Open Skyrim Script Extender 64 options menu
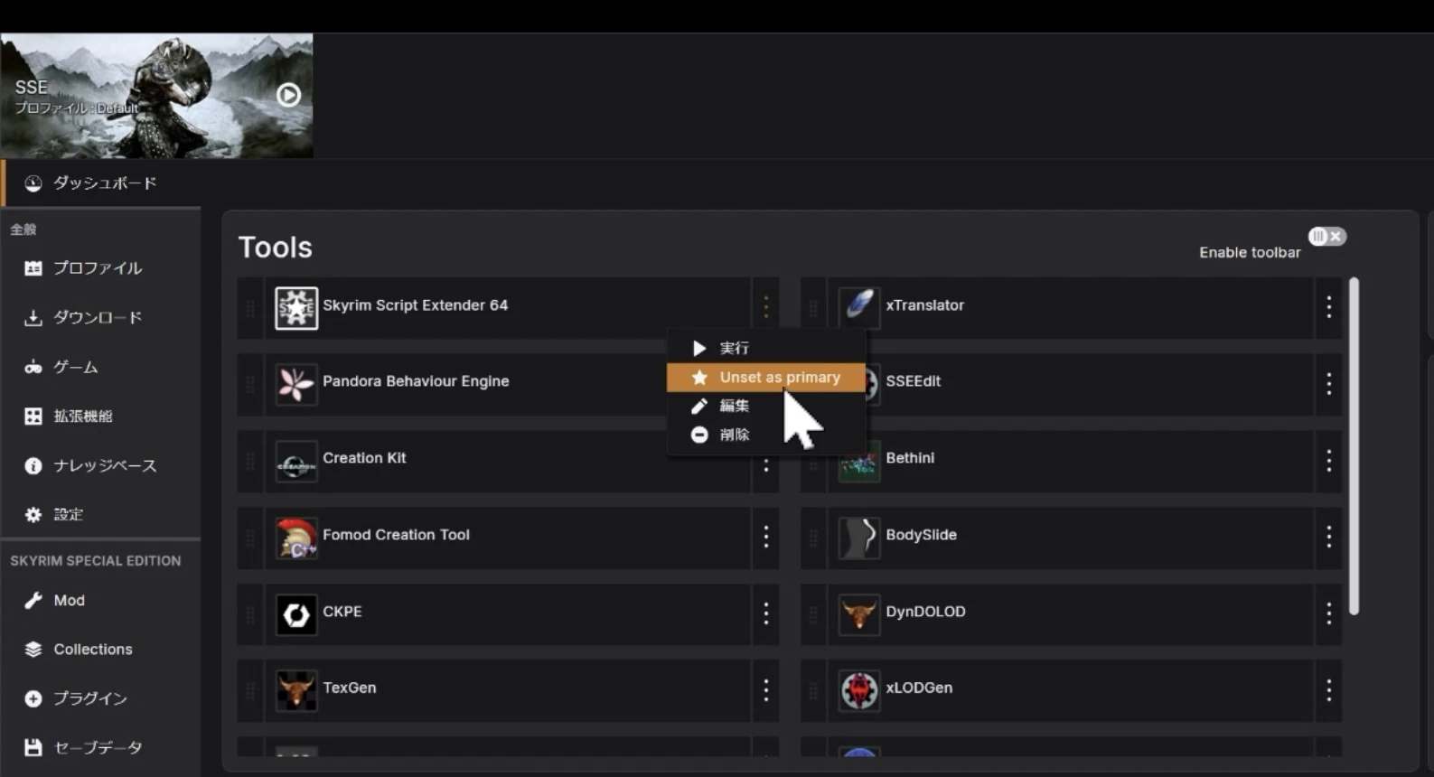 pyautogui.click(x=766, y=307)
